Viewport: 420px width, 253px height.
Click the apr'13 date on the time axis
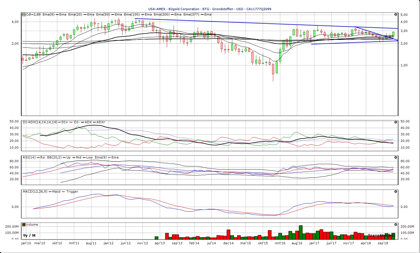coord(160,243)
